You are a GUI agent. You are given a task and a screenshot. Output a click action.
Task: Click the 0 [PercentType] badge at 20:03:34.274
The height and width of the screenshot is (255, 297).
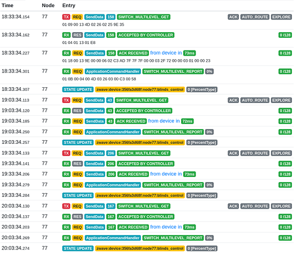pos(202,248)
